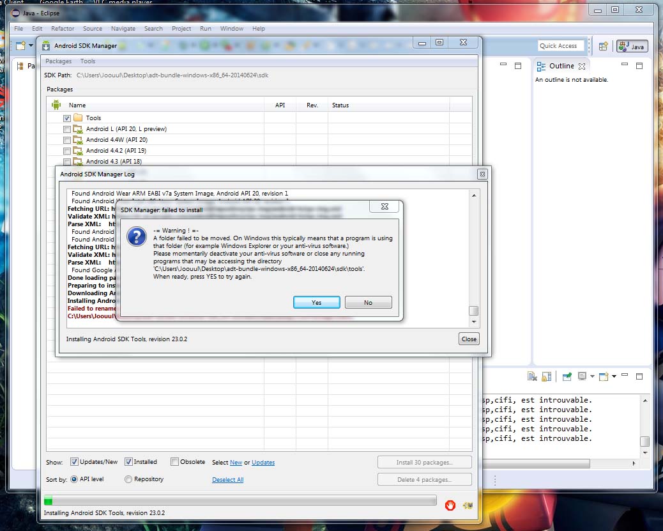The height and width of the screenshot is (531, 663).
Task: Toggle the Installed checkbox
Action: click(x=128, y=461)
